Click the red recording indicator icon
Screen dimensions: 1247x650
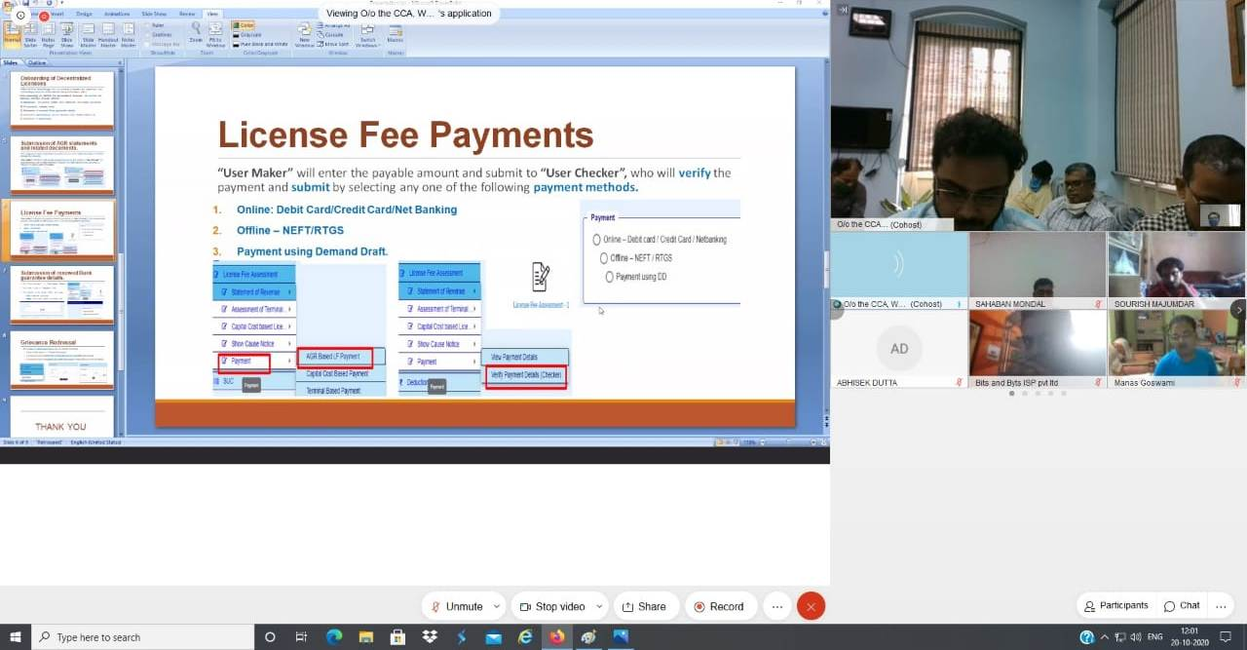[44, 17]
